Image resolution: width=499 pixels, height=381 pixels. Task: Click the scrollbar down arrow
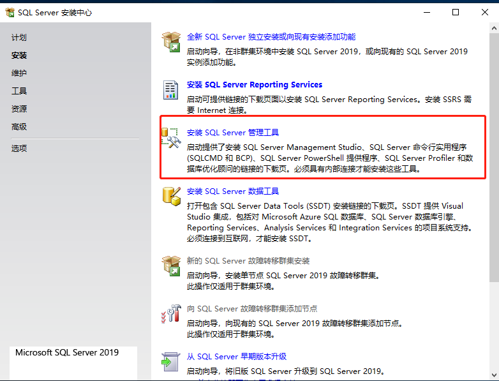click(494, 375)
